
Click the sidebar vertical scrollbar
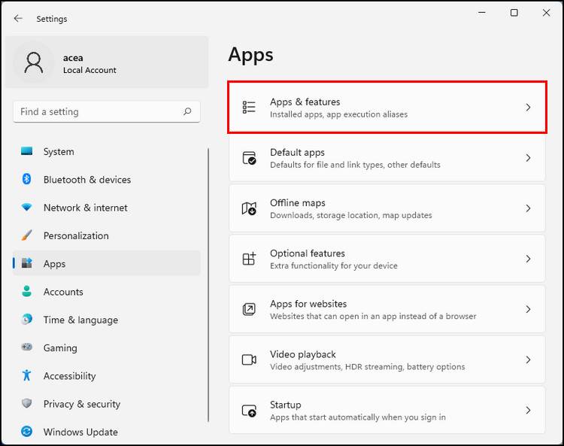tap(208, 284)
